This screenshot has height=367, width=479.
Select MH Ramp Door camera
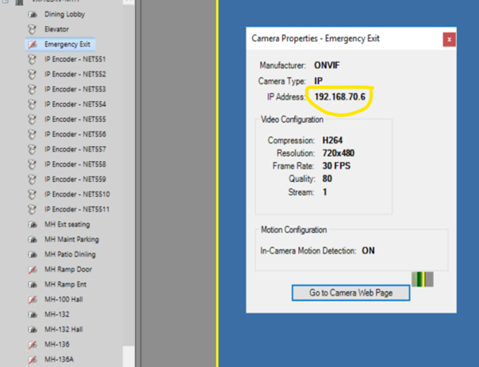(x=68, y=270)
